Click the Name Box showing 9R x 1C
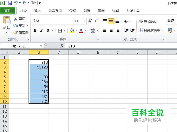Viewport: 177px width, 132px height. point(20,46)
